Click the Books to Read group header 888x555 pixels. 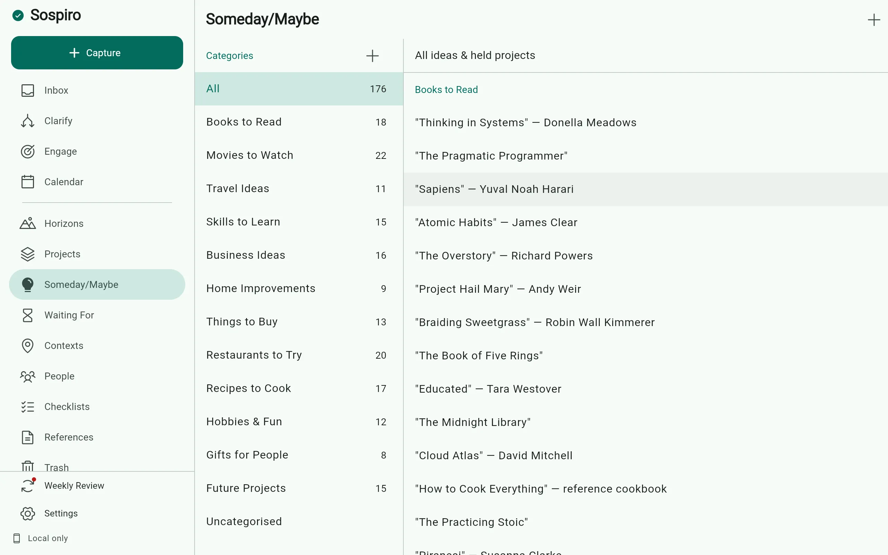(446, 89)
